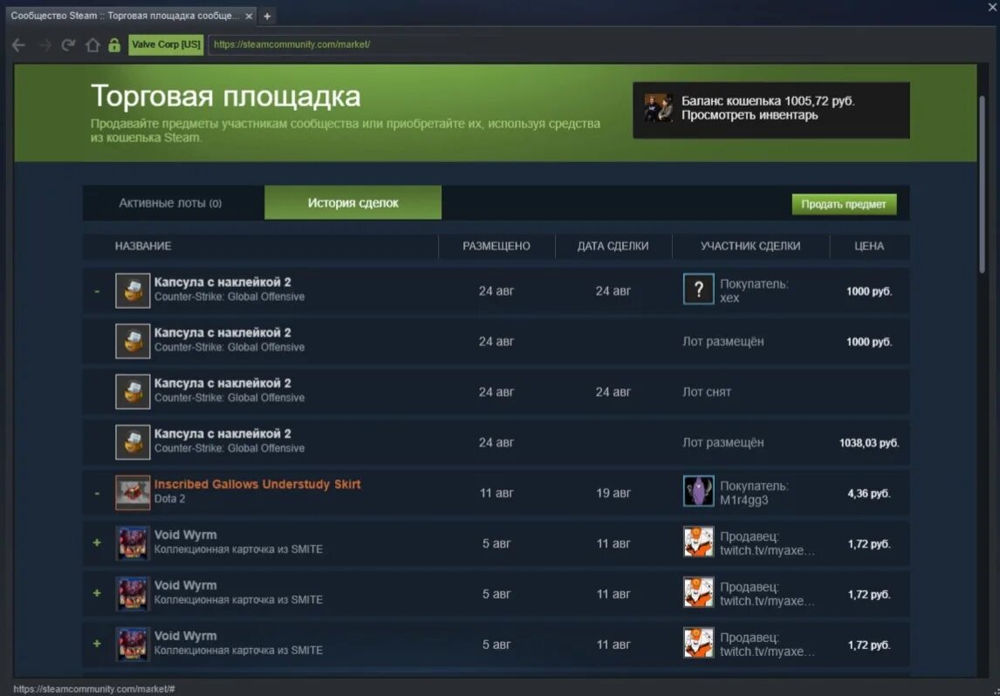Click the wallet profile avatar thumbnail
1000x696 pixels.
658,108
